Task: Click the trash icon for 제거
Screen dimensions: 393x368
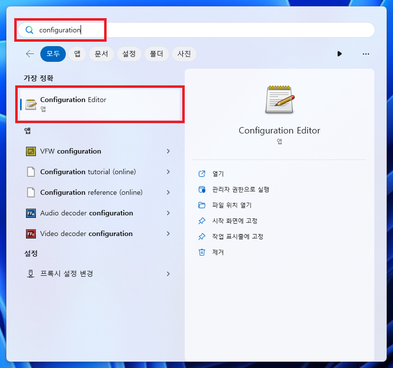Action: (x=202, y=252)
